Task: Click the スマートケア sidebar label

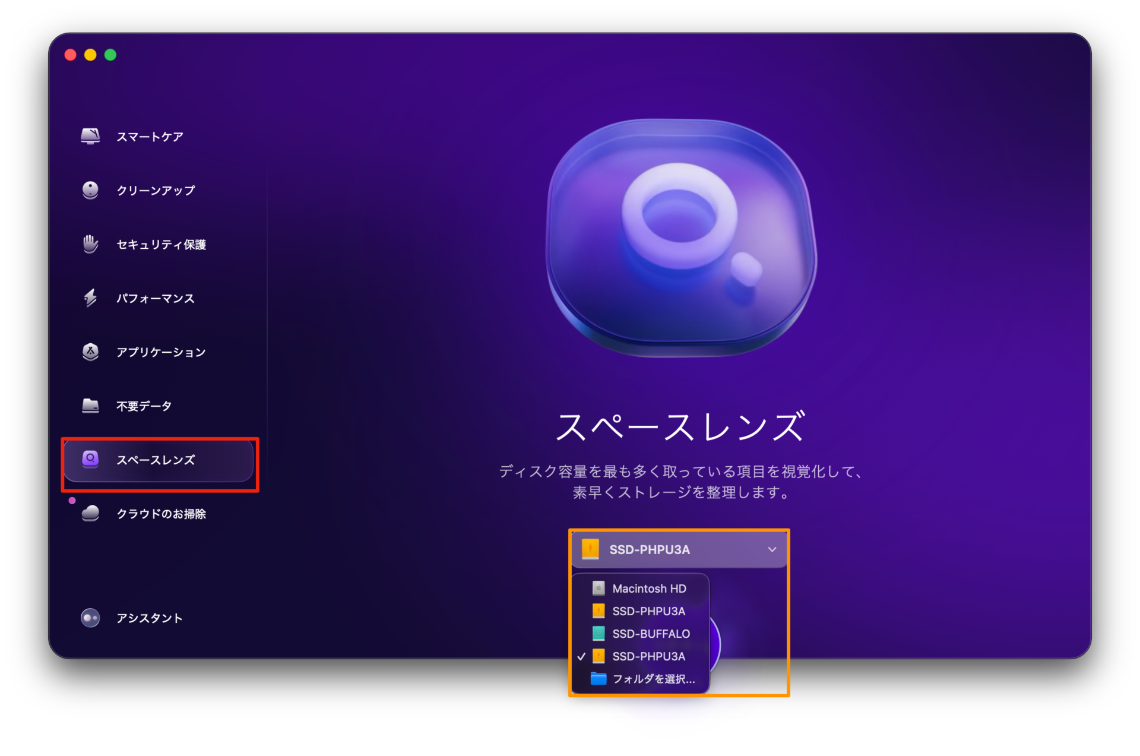Action: click(150, 137)
